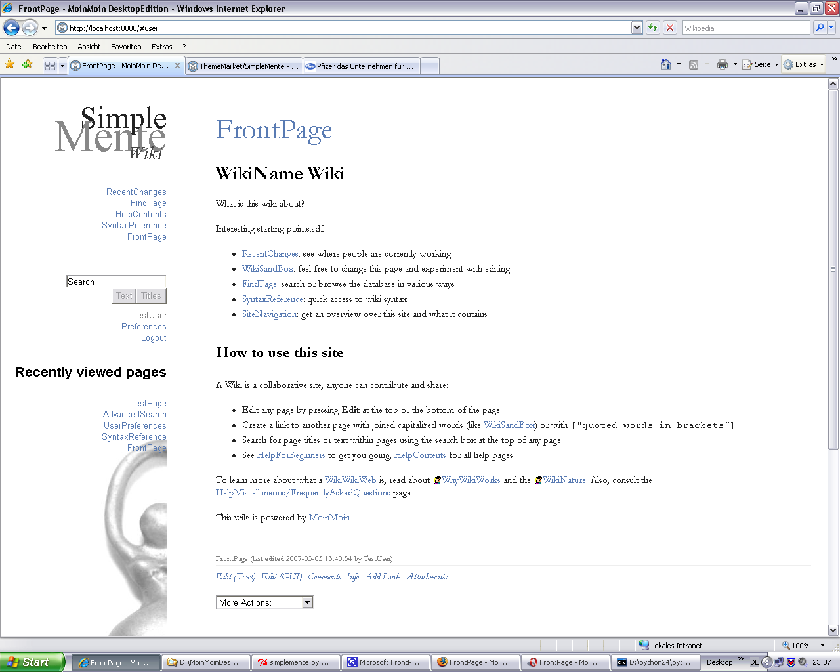Click the Print icon in toolbar
Viewport: 840px width, 672px height.
[723, 64]
